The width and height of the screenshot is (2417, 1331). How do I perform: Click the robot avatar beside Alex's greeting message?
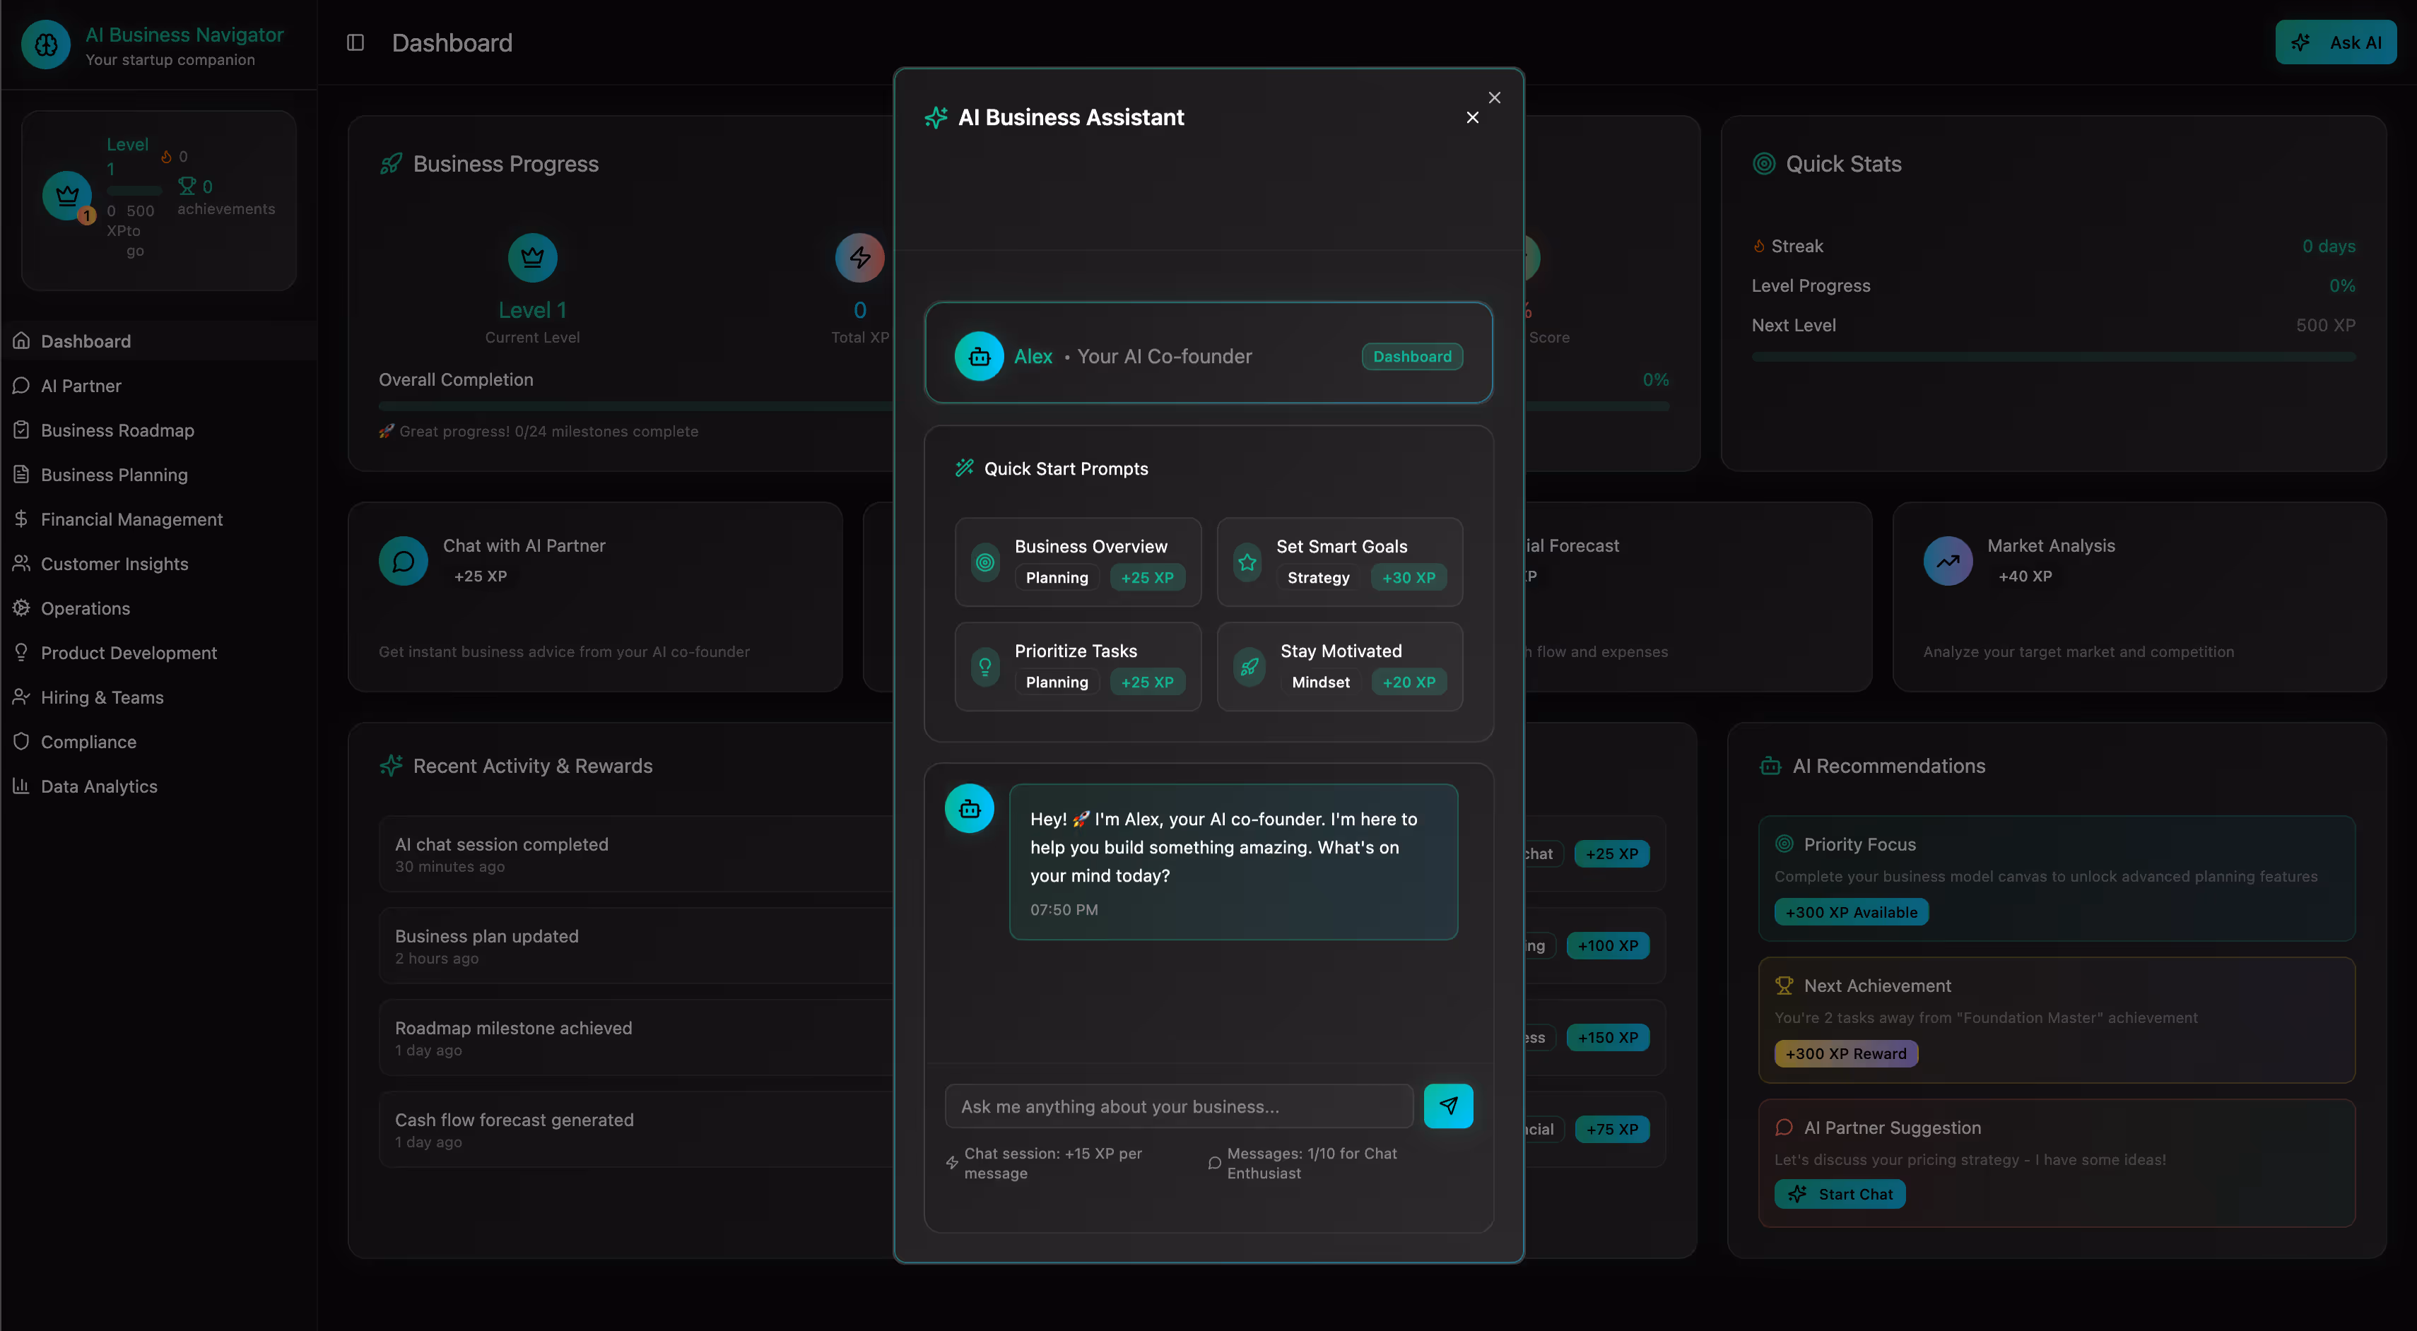click(x=969, y=808)
